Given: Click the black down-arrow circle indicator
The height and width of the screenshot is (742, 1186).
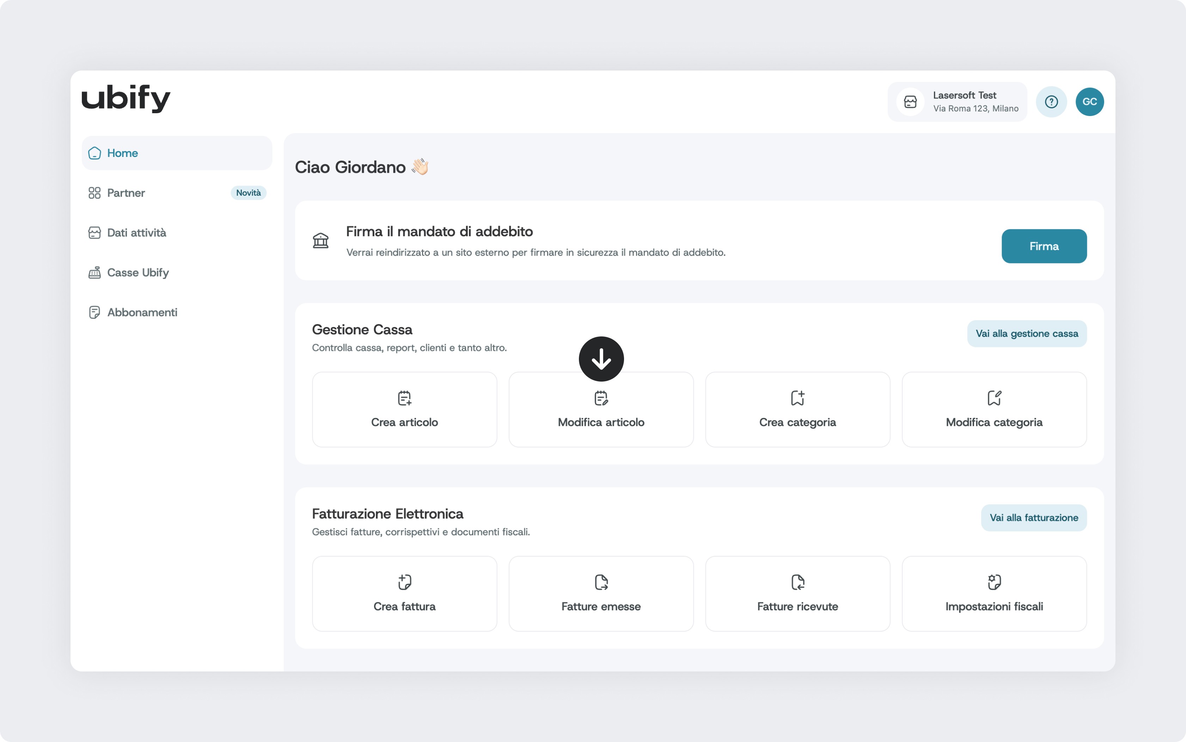Looking at the screenshot, I should click(x=601, y=359).
